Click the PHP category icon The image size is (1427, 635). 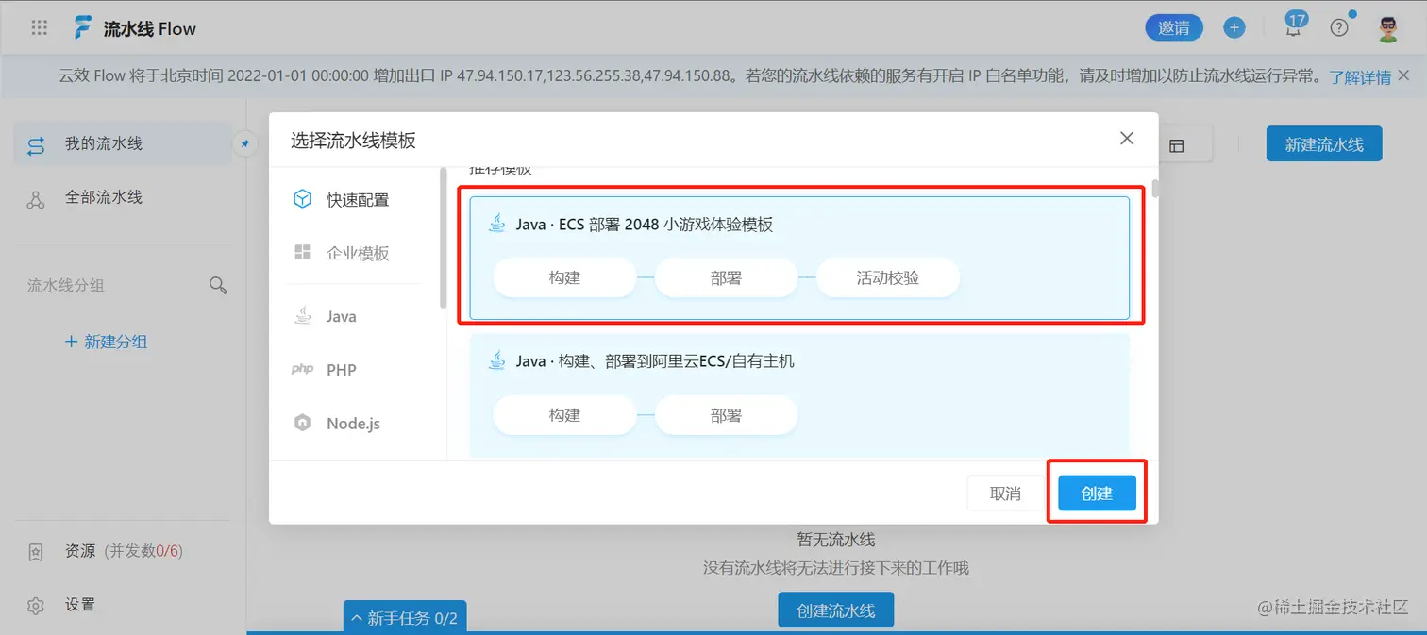point(302,369)
